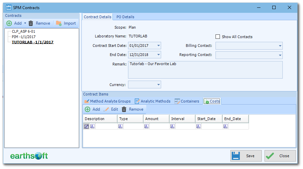Click the Edit pencil icon in Costs toolbar
Screen dimensions: 303x169
click(106, 109)
